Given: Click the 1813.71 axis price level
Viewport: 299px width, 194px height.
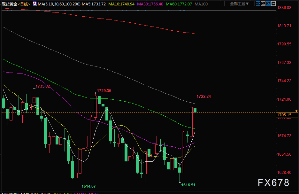Looking at the screenshot, I should (x=284, y=26).
